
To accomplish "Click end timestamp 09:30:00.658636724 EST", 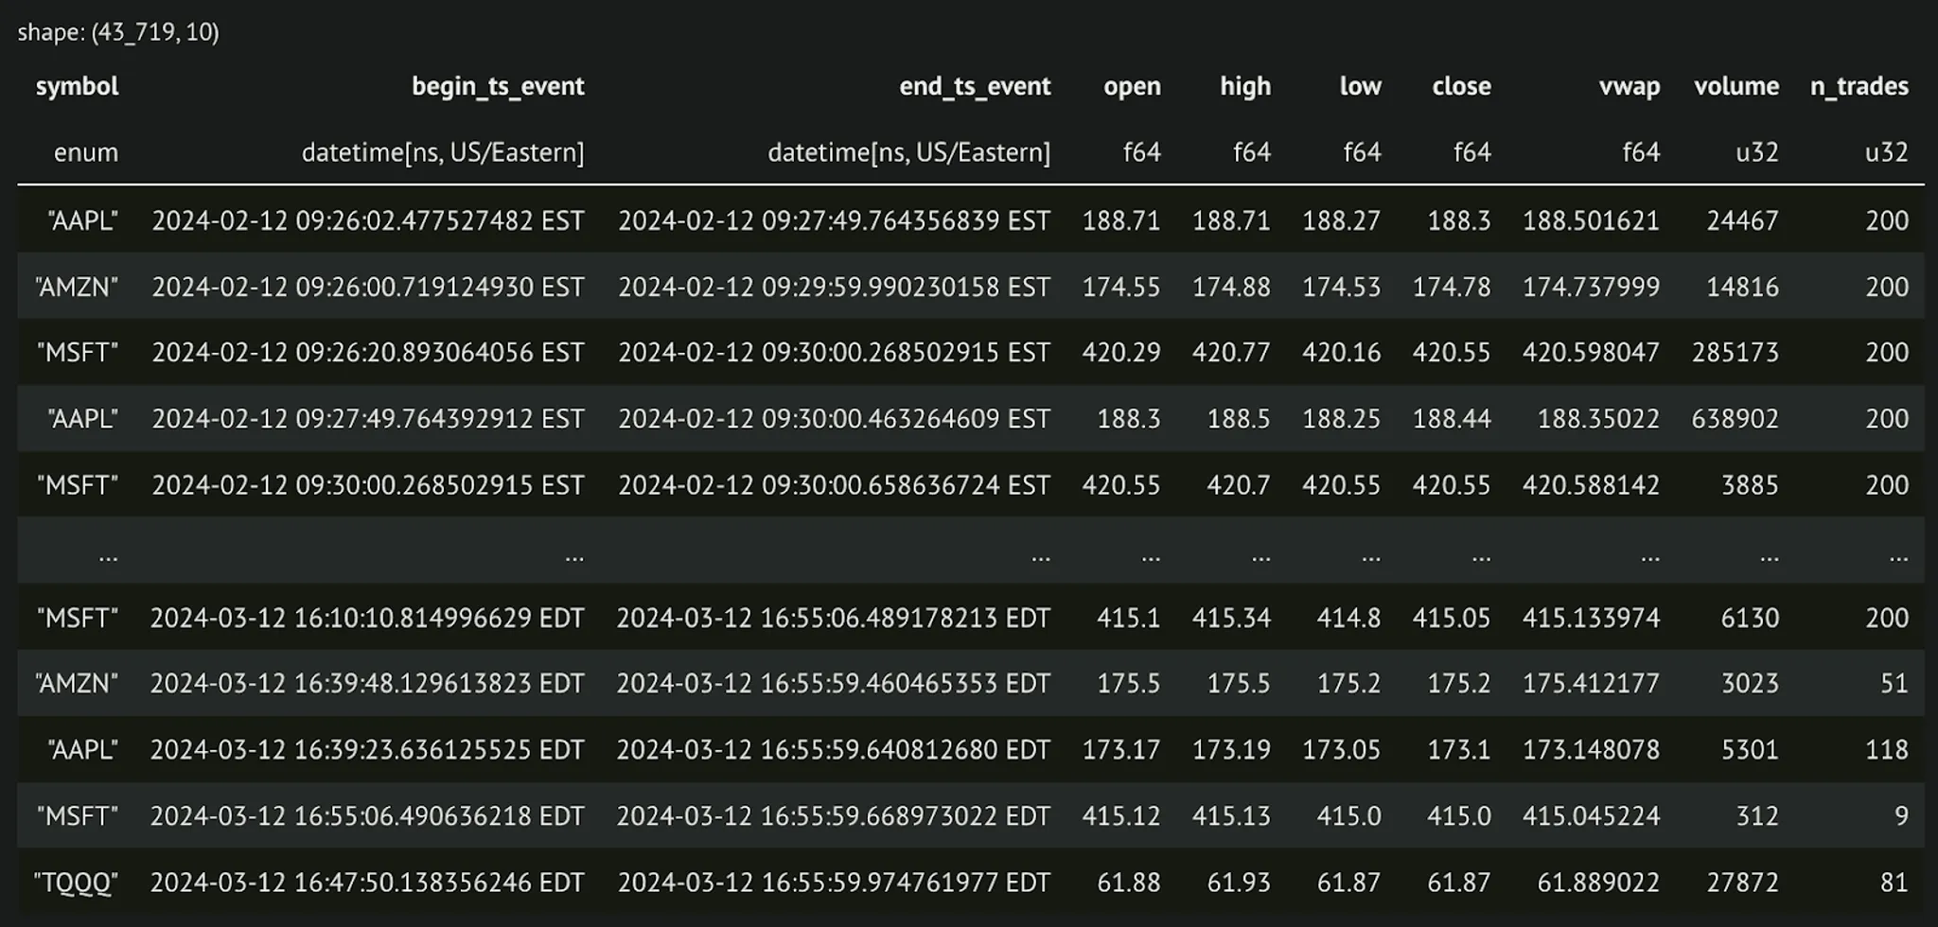I will 835,484.
